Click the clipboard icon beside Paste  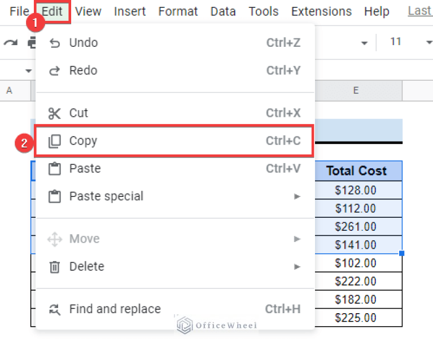(54, 169)
